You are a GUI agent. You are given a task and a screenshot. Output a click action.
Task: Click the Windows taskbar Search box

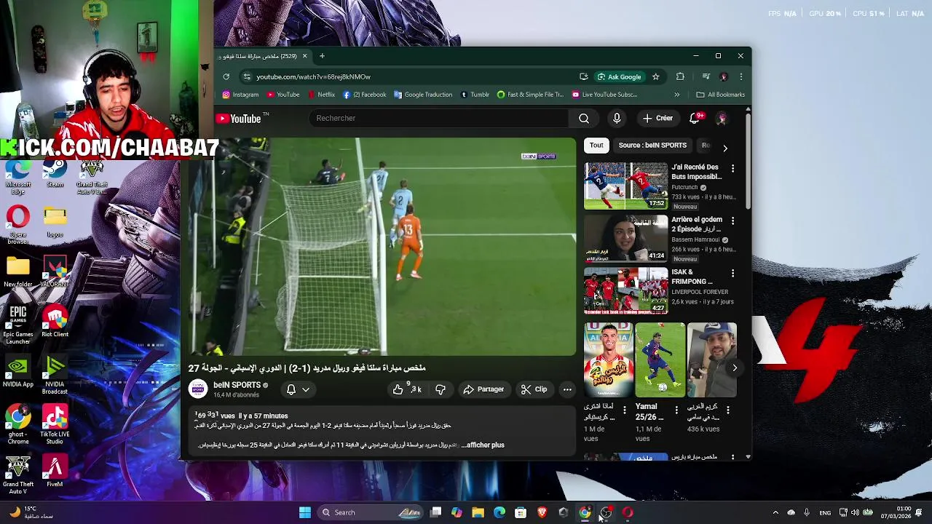(x=371, y=512)
